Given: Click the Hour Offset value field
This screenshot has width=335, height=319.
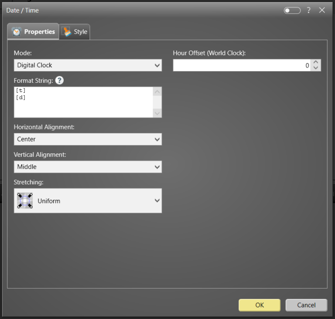Looking at the screenshot, I should pos(242,65).
